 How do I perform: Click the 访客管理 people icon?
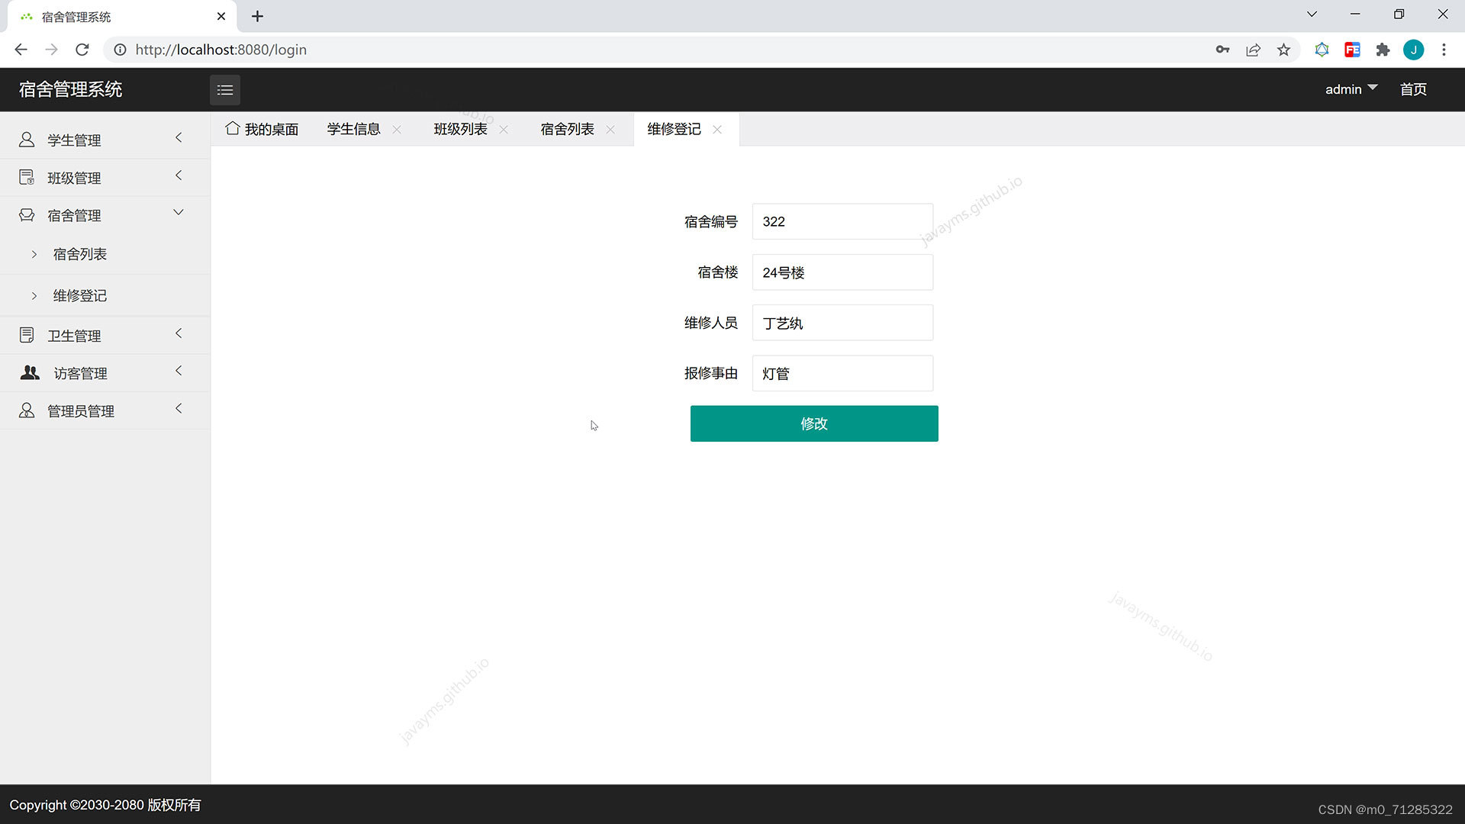coord(30,372)
